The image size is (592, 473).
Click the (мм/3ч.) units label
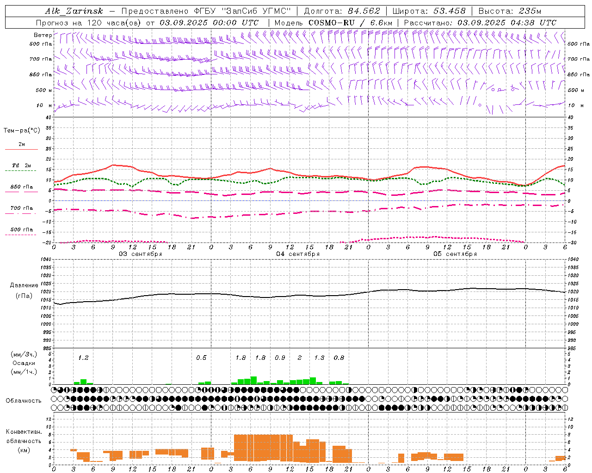[24, 354]
